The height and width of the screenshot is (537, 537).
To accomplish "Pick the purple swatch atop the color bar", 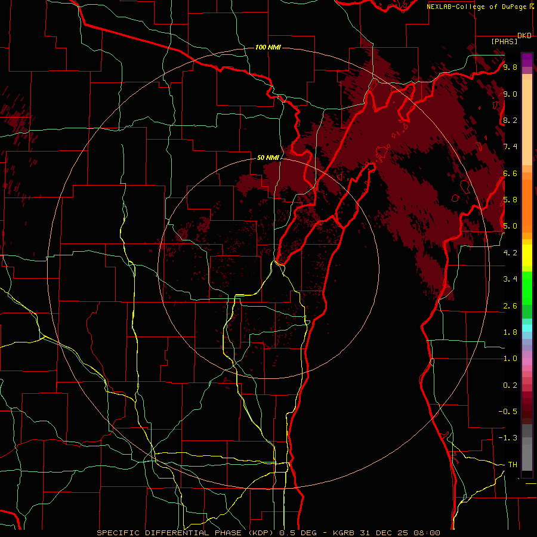I will tap(527, 60).
